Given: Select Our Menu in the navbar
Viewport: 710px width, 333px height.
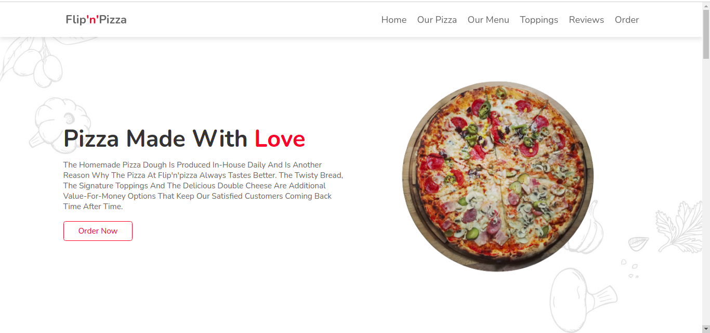Looking at the screenshot, I should point(489,20).
